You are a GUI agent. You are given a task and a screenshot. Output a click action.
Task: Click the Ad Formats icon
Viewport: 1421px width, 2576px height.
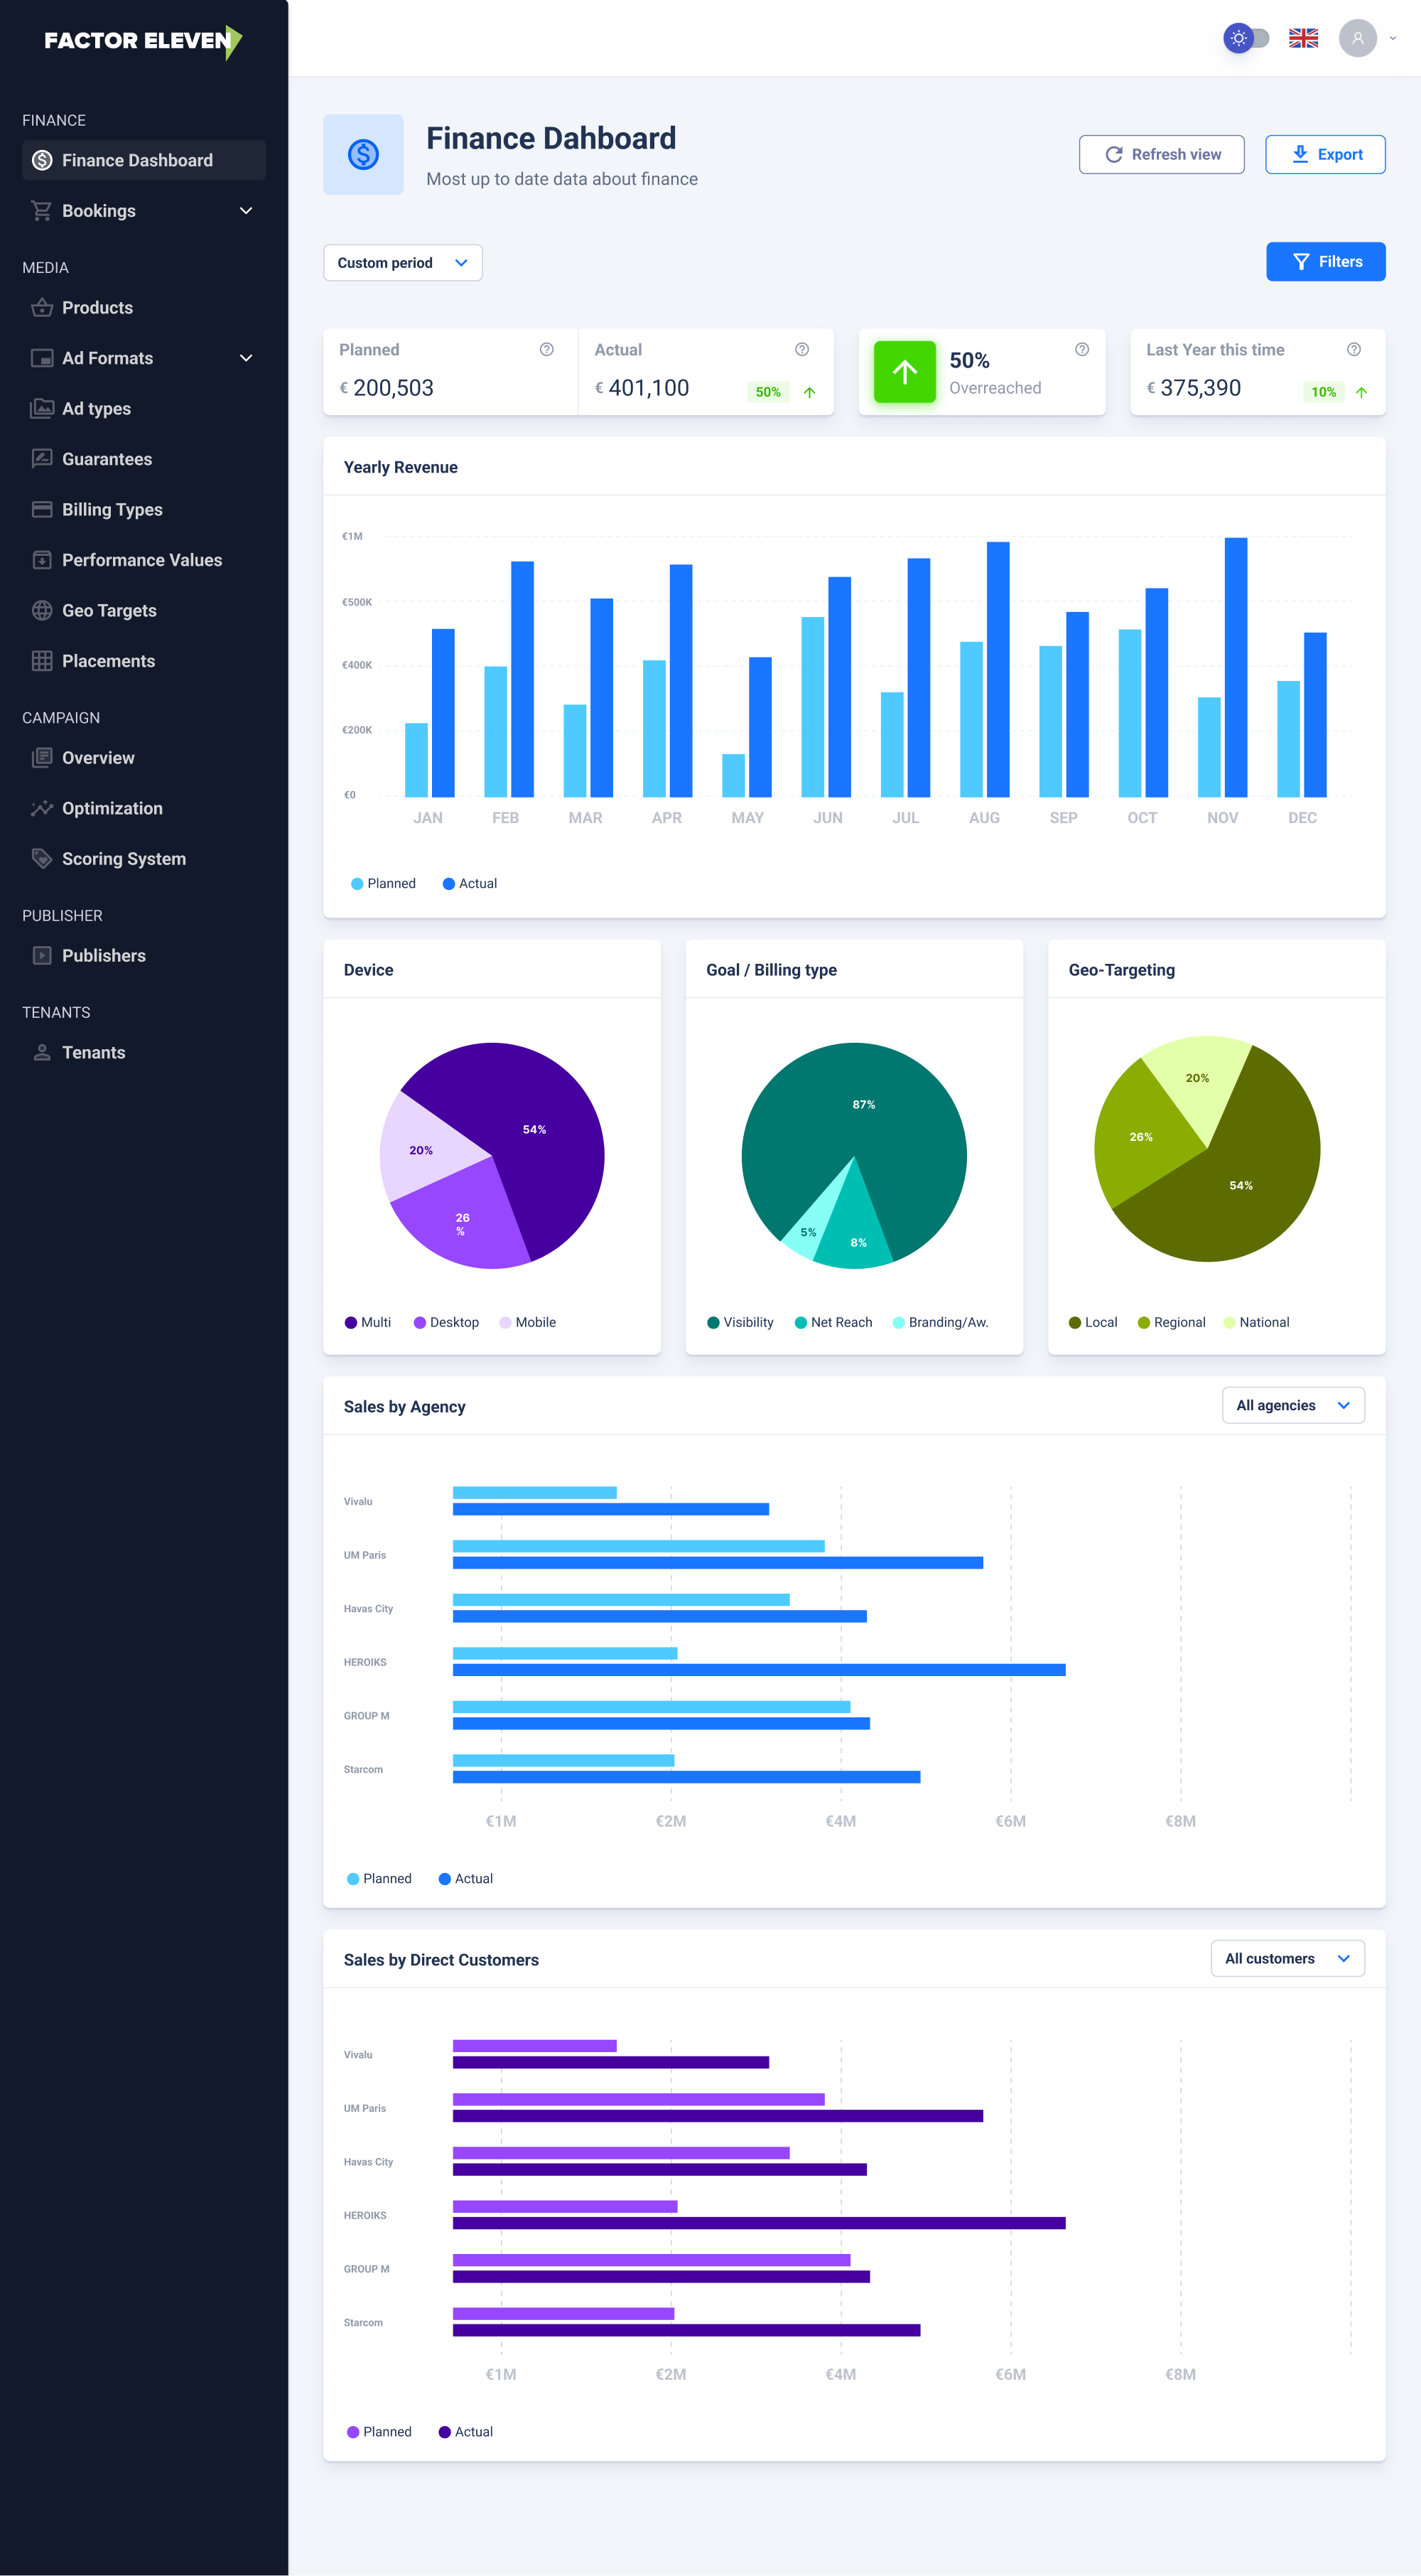tap(42, 358)
